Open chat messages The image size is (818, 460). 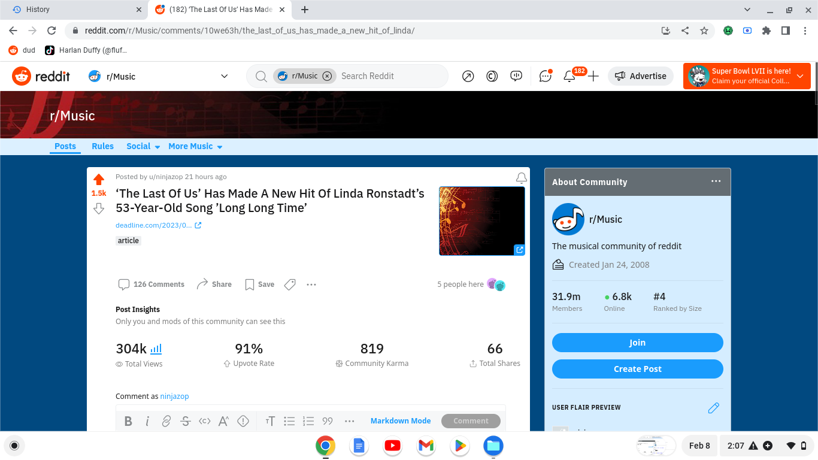(x=545, y=76)
